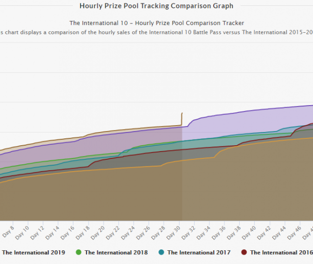Click the Hourly Prize Pool Tracking Comparison Graph heading
Image resolution: width=313 pixels, height=264 pixels.
(156, 6)
